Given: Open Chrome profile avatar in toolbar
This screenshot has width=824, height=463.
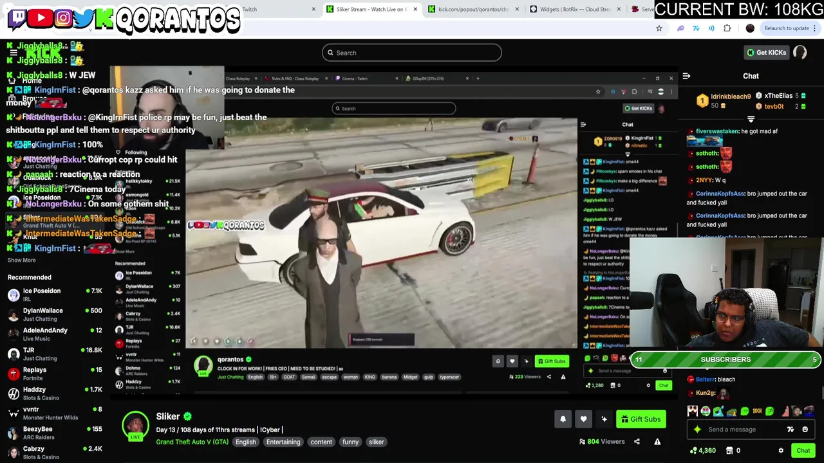Looking at the screenshot, I should click(750, 28).
